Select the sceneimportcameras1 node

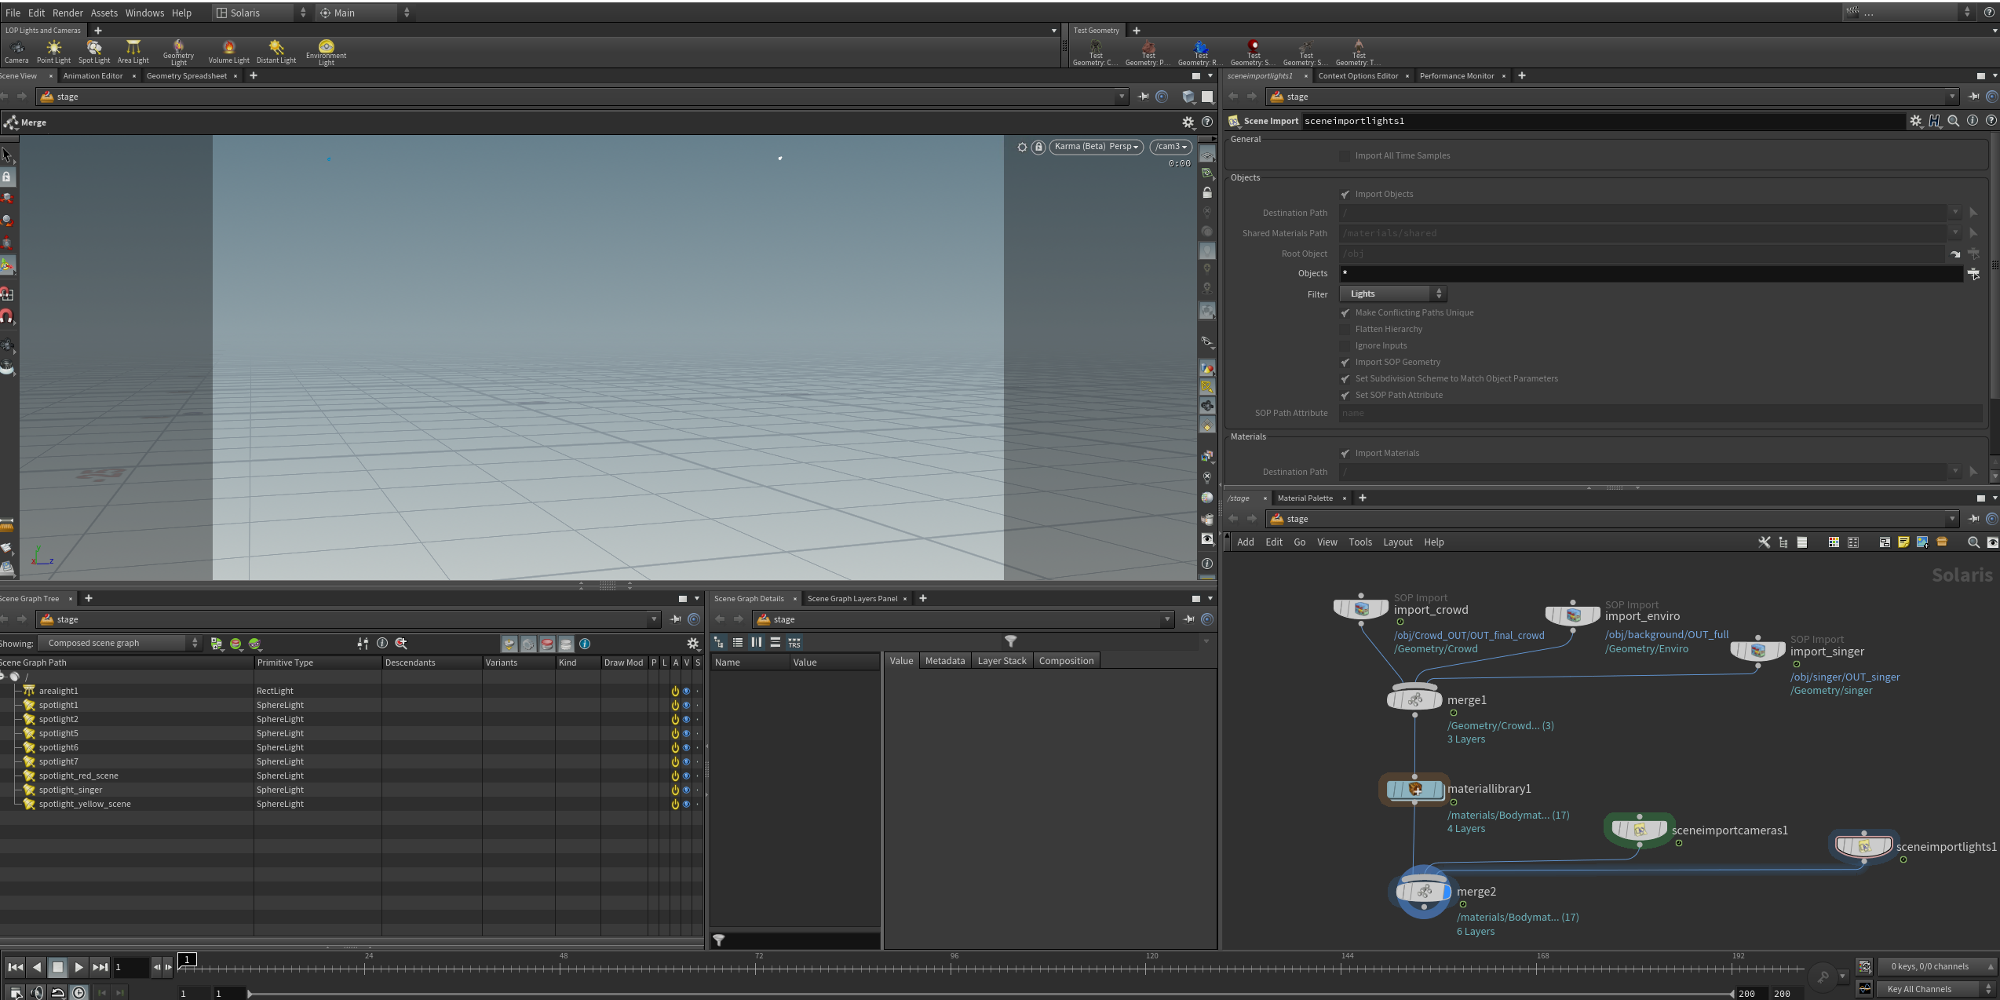[1639, 830]
